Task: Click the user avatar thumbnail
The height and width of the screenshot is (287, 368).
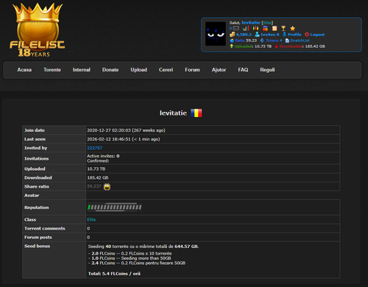Action: pyautogui.click(x=216, y=34)
